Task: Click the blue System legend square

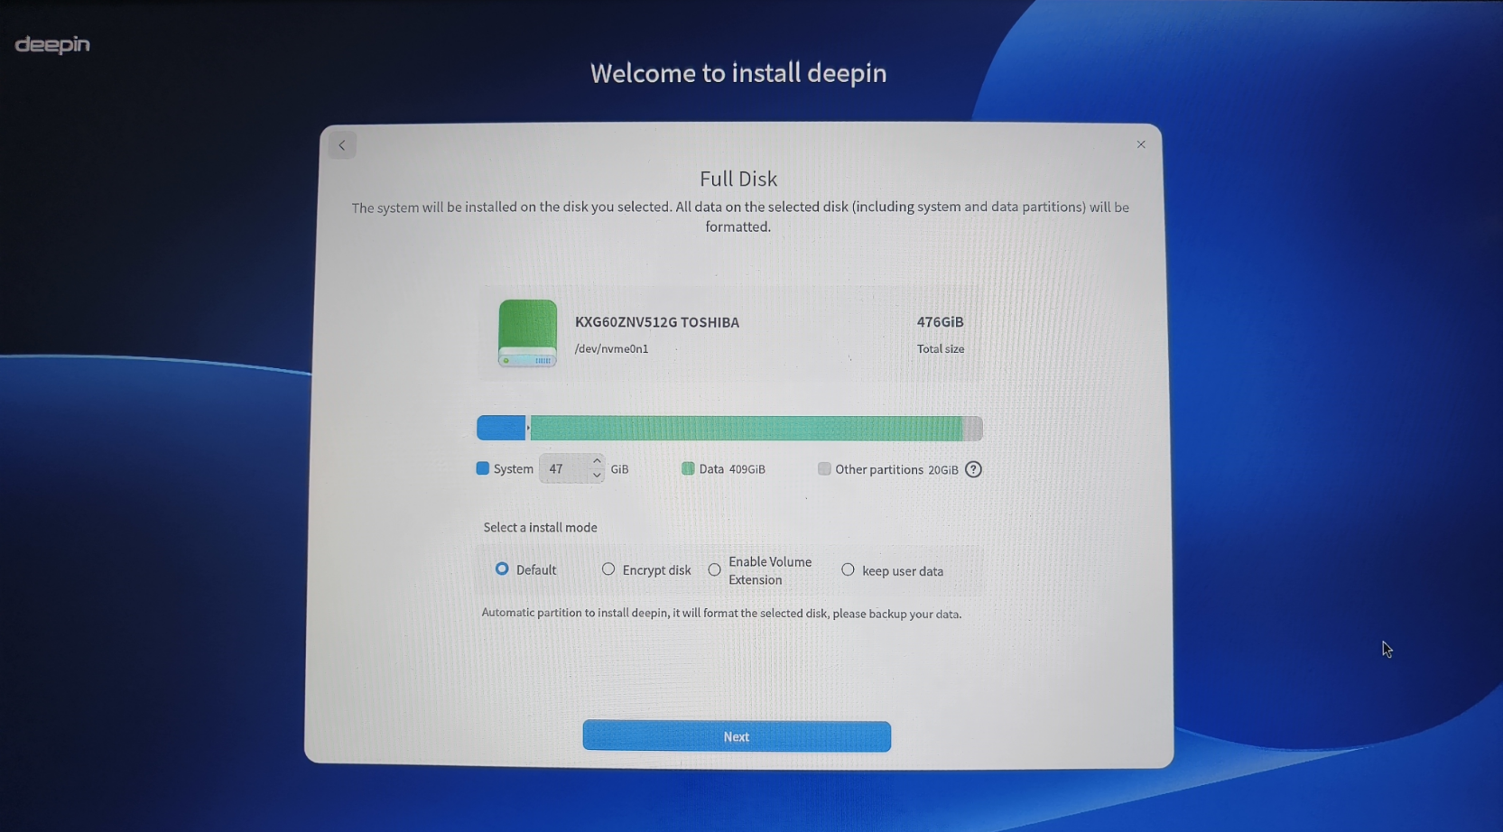Action: (483, 468)
